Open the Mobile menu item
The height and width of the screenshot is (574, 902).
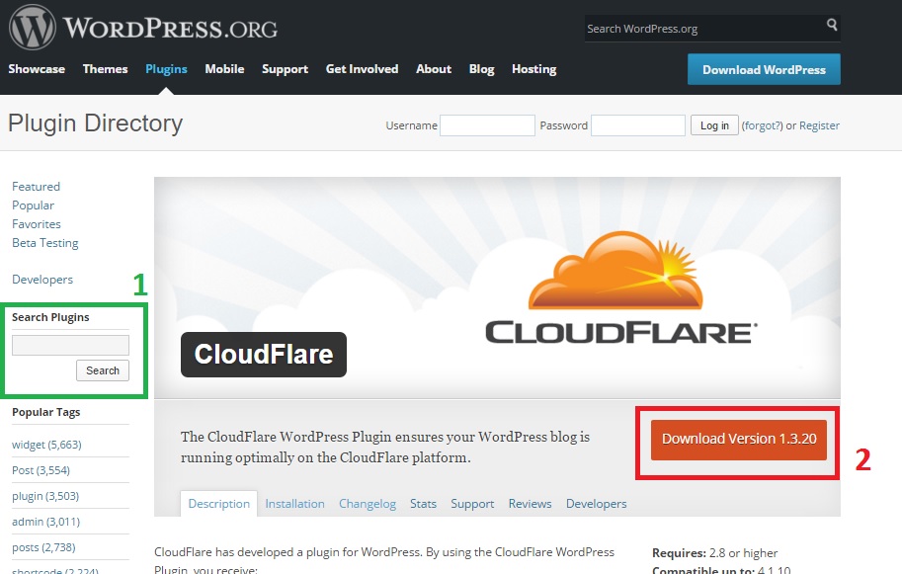point(224,69)
